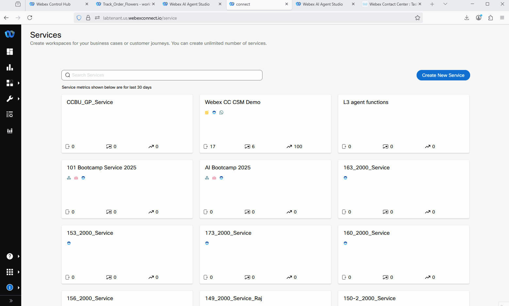This screenshot has height=306, width=509.
Task: Open the browser downloads icon
Action: tap(467, 18)
